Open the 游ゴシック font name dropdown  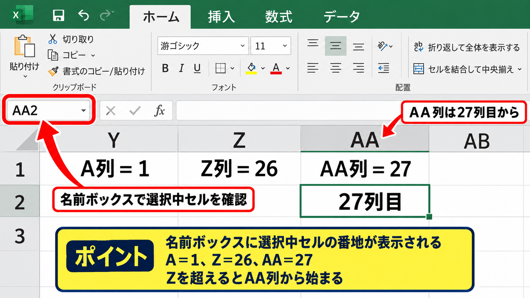[242, 46]
